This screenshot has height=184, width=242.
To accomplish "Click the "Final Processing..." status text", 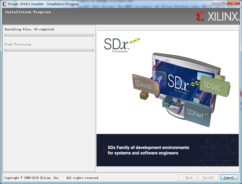I will point(20,44).
